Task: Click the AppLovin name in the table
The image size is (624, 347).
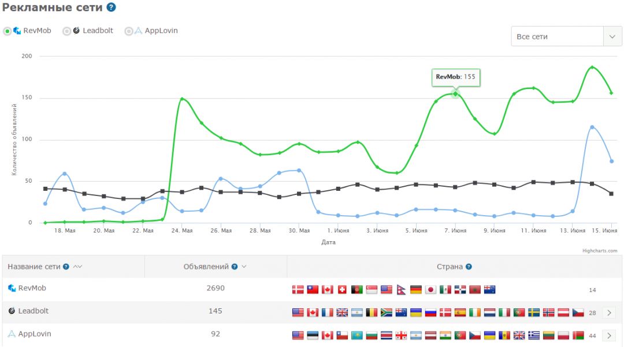Action: (x=35, y=334)
